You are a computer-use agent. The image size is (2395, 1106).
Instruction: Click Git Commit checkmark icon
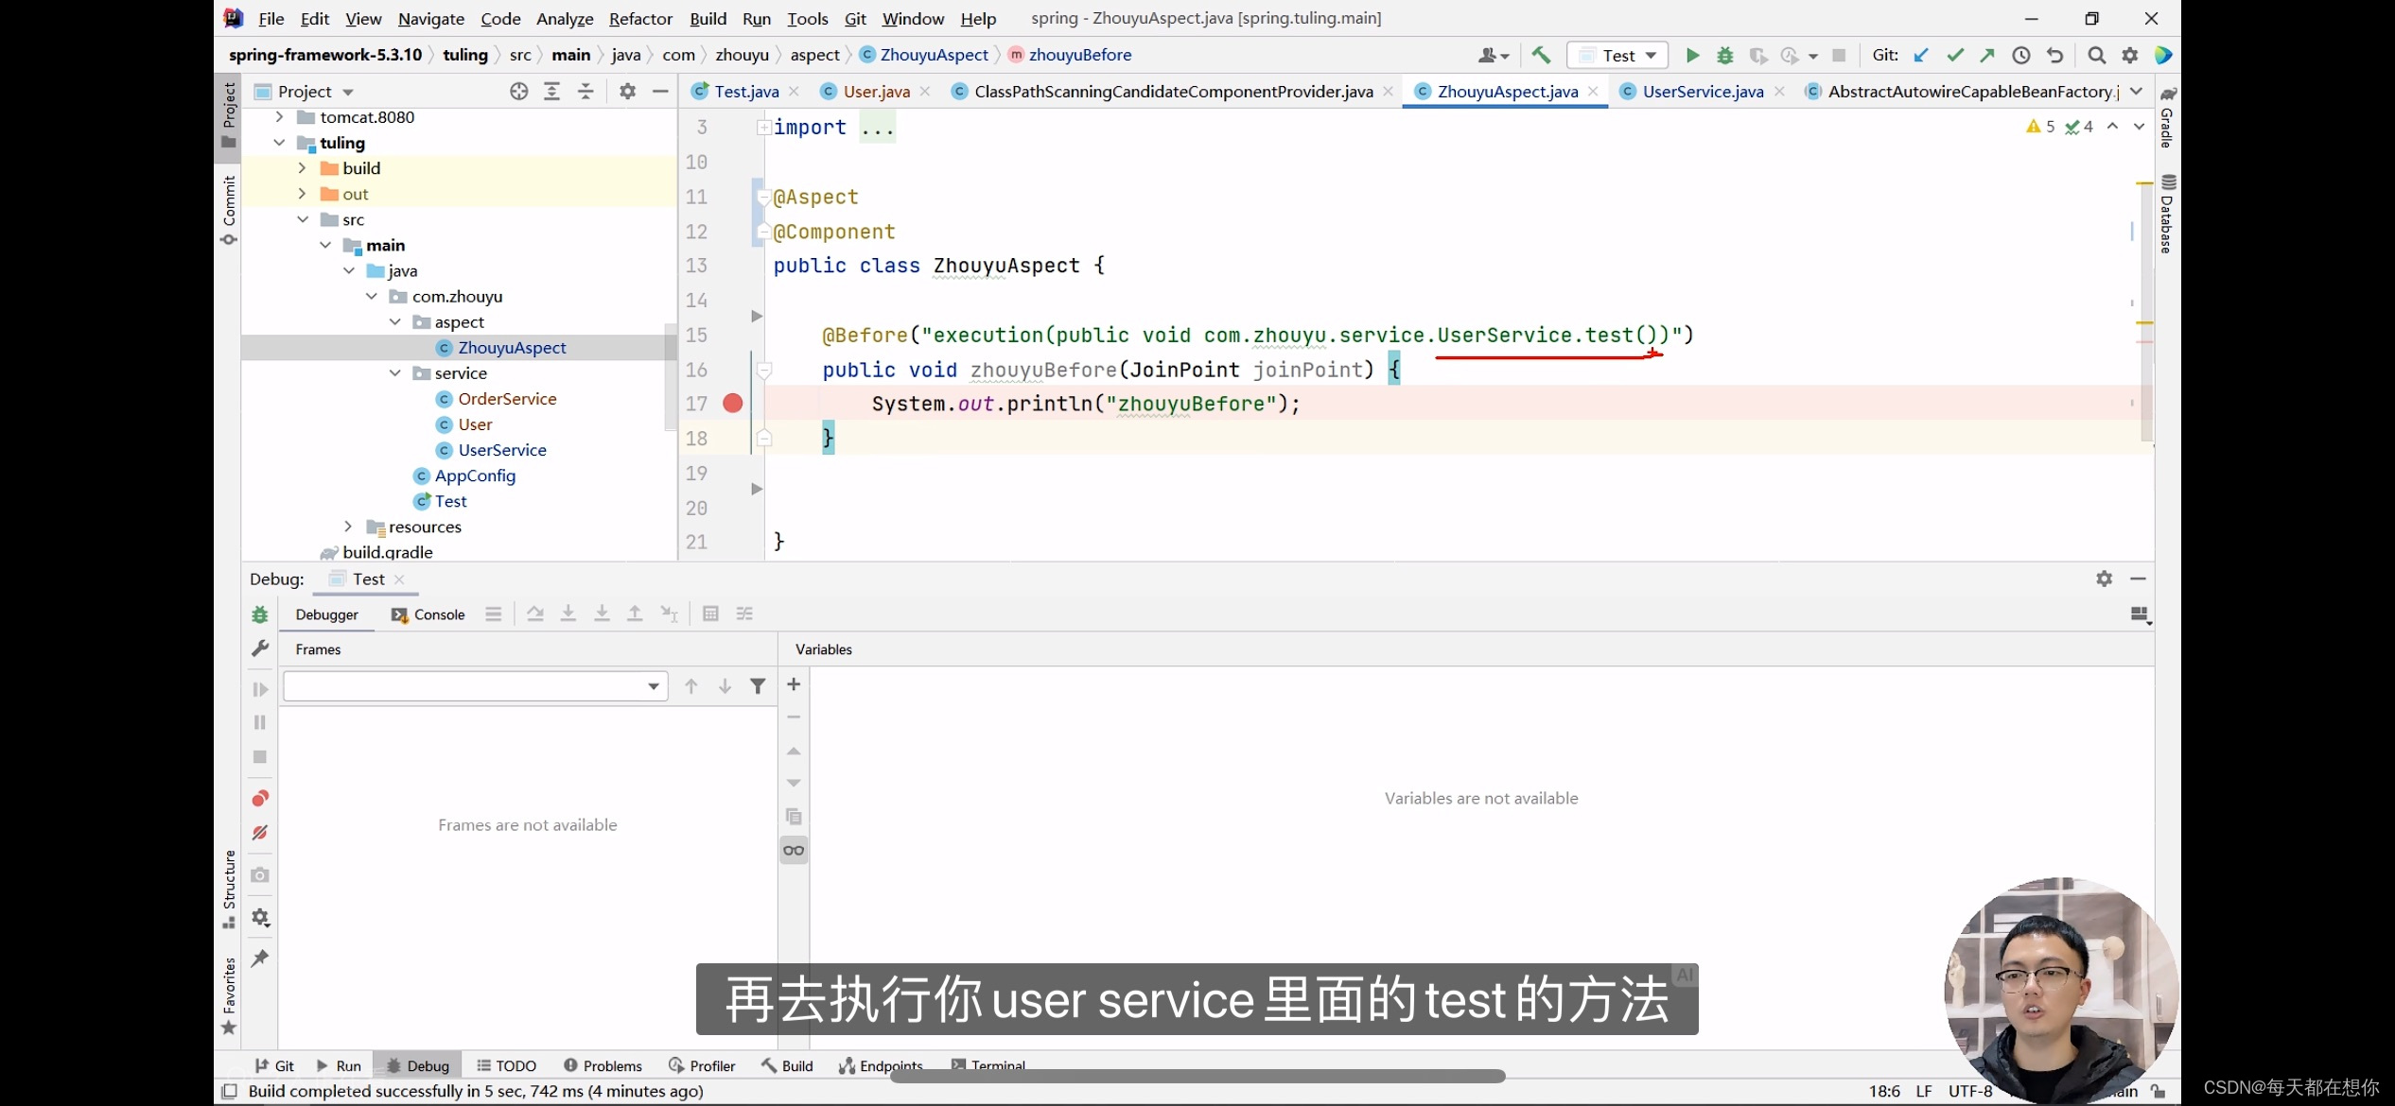1955,55
